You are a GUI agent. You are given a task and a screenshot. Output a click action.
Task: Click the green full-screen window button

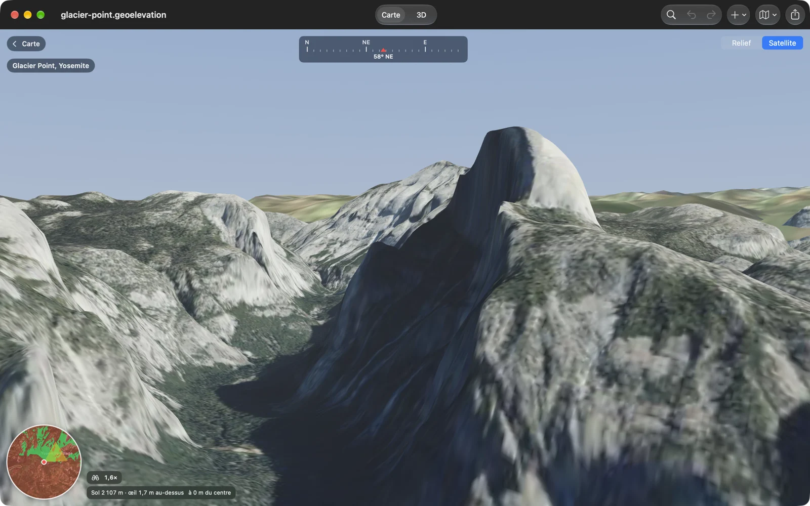40,15
